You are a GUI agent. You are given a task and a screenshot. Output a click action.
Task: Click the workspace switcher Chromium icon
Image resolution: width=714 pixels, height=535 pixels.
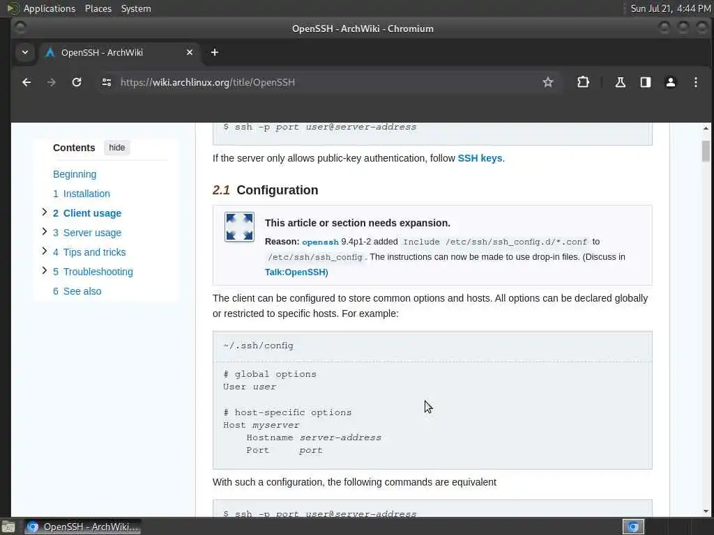point(633,527)
